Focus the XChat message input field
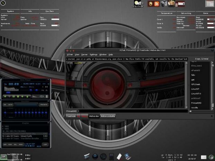The height and width of the screenshot is (161, 215). 133,111
